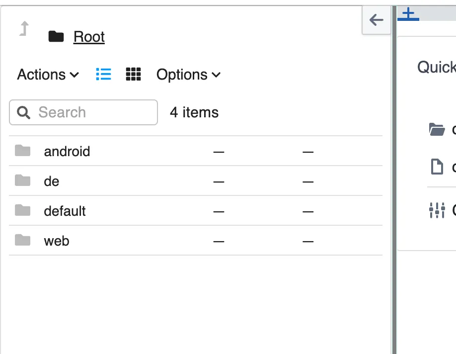Click the web folder icon
Screen dimensions: 456x354
click(x=23, y=240)
